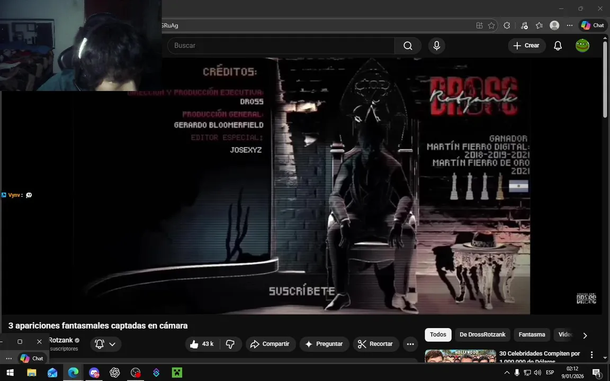The image size is (610, 381).
Task: Open the Edge extensions puzzle icon
Action: (x=507, y=25)
